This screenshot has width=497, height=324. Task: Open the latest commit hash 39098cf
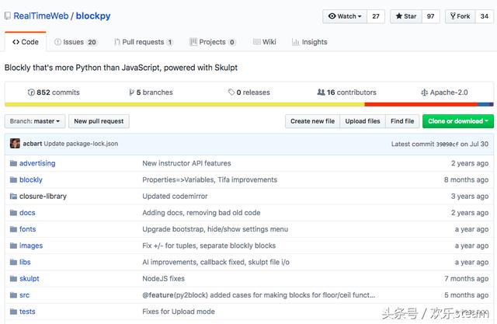coord(447,144)
